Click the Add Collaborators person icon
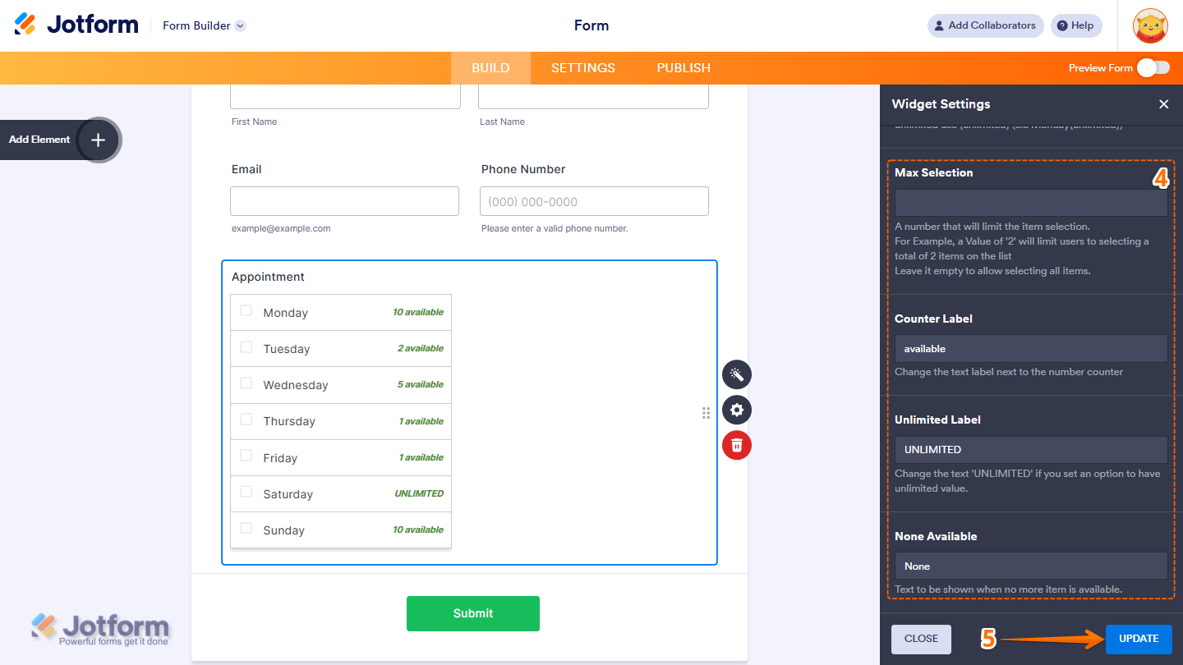Viewport: 1183px width, 665px height. pyautogui.click(x=938, y=25)
